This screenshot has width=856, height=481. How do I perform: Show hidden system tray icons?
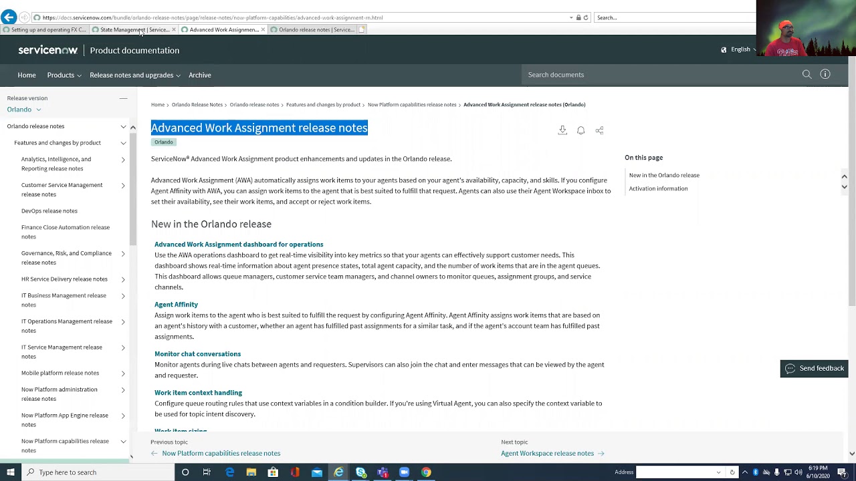click(x=745, y=472)
